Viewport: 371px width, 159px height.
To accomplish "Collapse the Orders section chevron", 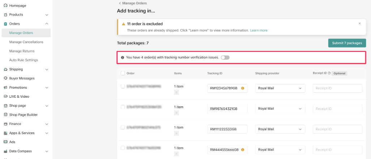I will (x=47, y=24).
